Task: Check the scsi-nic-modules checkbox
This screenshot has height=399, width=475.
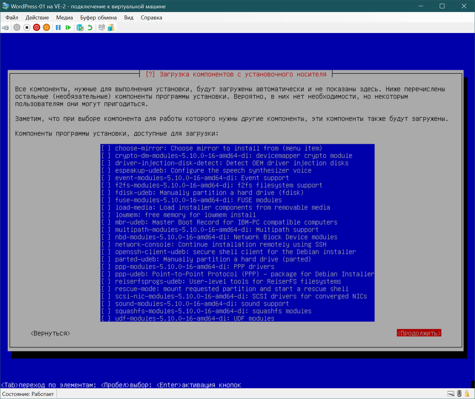Action: click(x=106, y=296)
